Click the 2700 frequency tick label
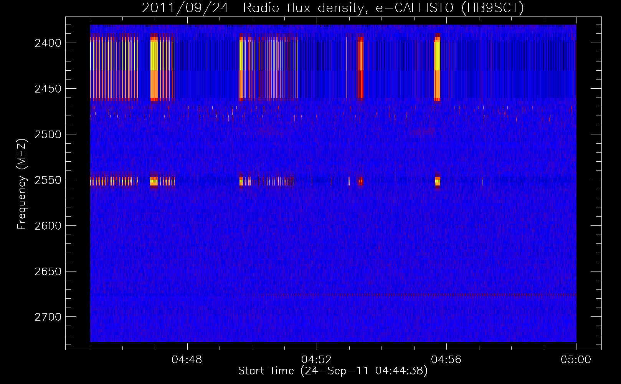Image resolution: width=621 pixels, height=384 pixels. point(48,317)
